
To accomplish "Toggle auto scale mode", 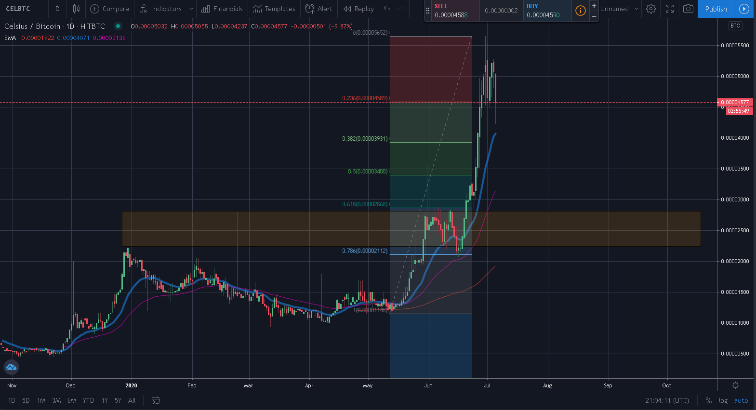I will coord(741,400).
